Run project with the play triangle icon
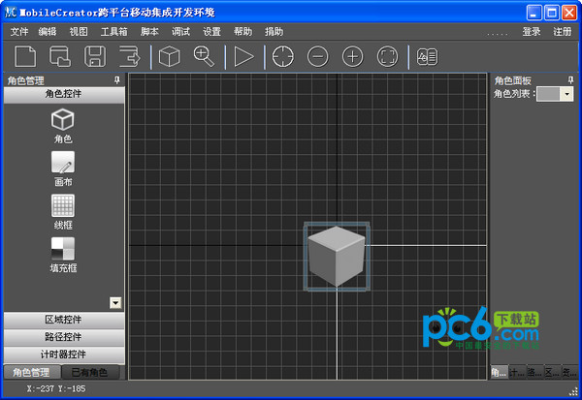 243,57
